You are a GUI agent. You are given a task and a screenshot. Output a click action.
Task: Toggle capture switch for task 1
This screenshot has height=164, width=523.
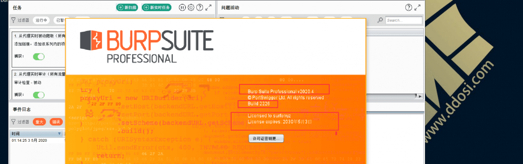click(x=39, y=57)
